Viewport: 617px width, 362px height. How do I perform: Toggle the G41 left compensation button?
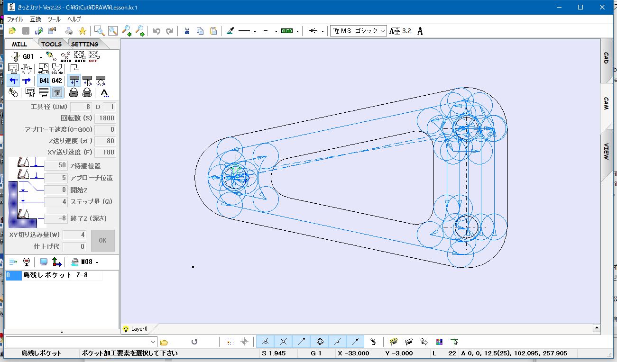click(x=44, y=81)
